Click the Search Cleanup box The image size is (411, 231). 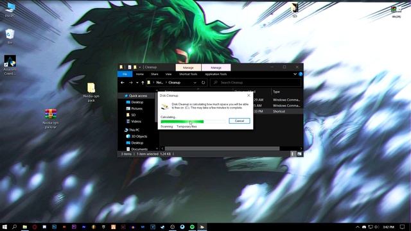point(256,83)
